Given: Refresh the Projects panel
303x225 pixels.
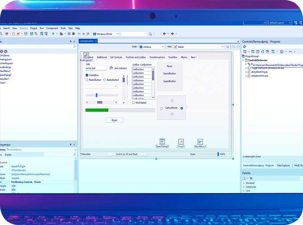Looking at the screenshot, I should coord(262,52).
